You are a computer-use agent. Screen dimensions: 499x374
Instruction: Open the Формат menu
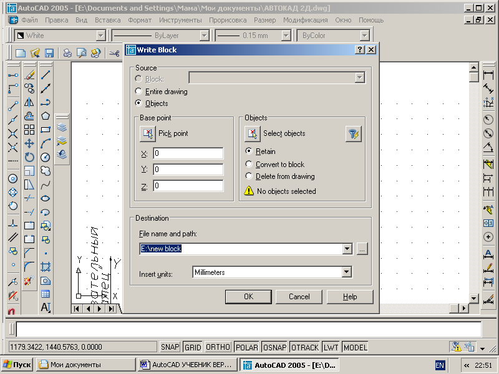140,20
